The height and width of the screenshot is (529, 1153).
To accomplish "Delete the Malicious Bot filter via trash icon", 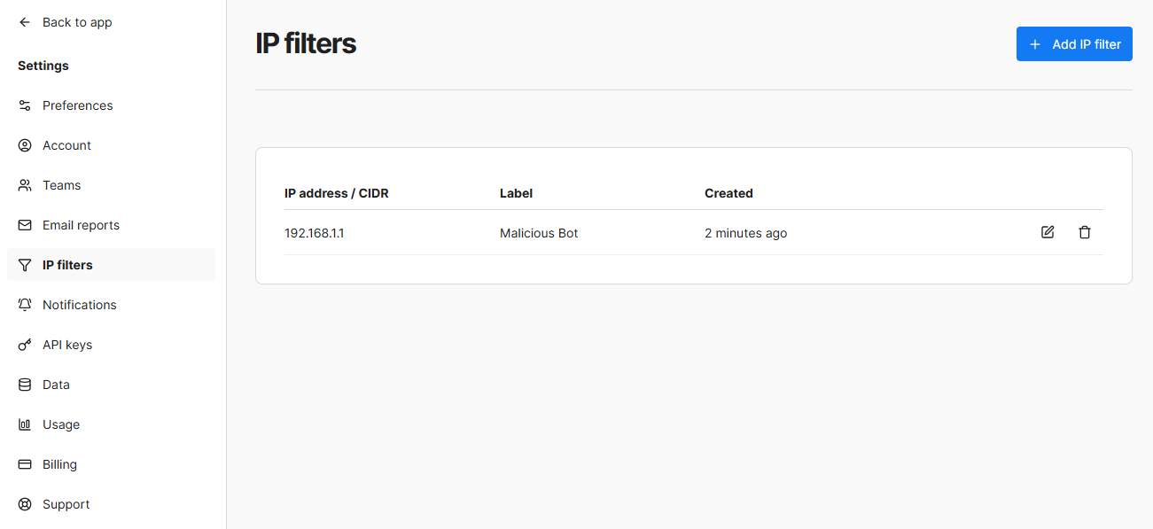I will [1084, 232].
